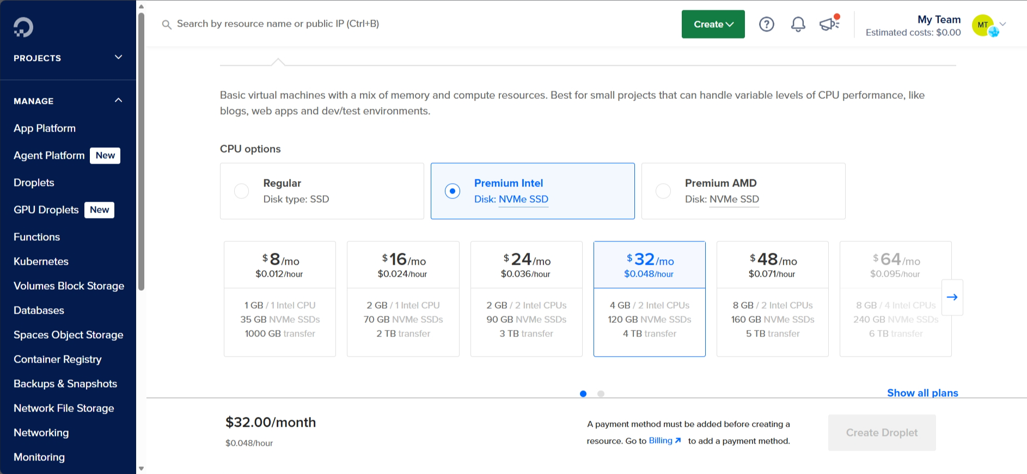Image resolution: width=1027 pixels, height=474 pixels.
Task: Choose the $48/mo plan card
Action: 773,299
